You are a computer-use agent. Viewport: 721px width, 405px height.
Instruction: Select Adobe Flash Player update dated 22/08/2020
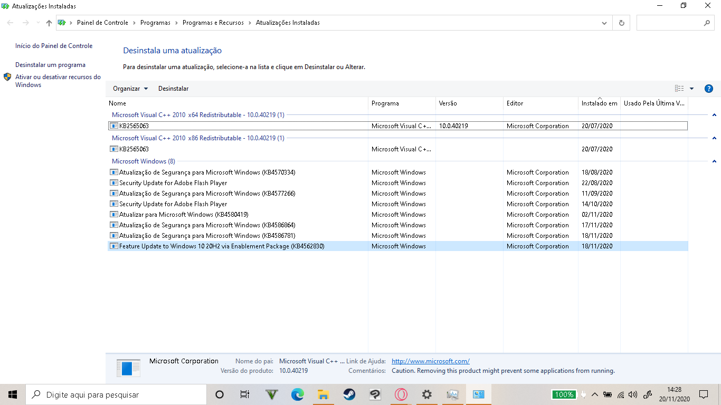coord(397,183)
